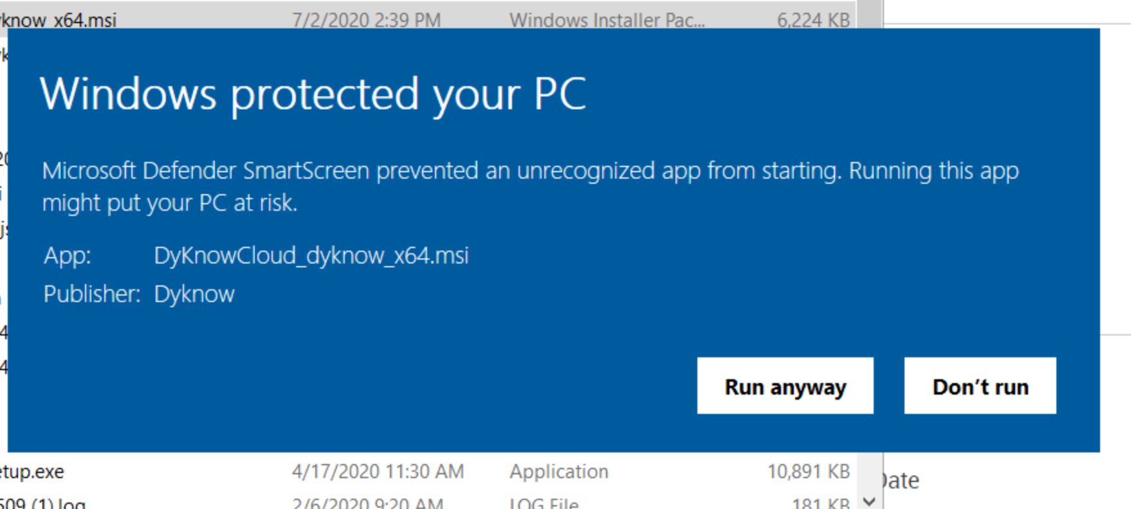Click the Publisher value Dyknow
Viewport: 1131px width, 509px height.
pyautogui.click(x=194, y=294)
